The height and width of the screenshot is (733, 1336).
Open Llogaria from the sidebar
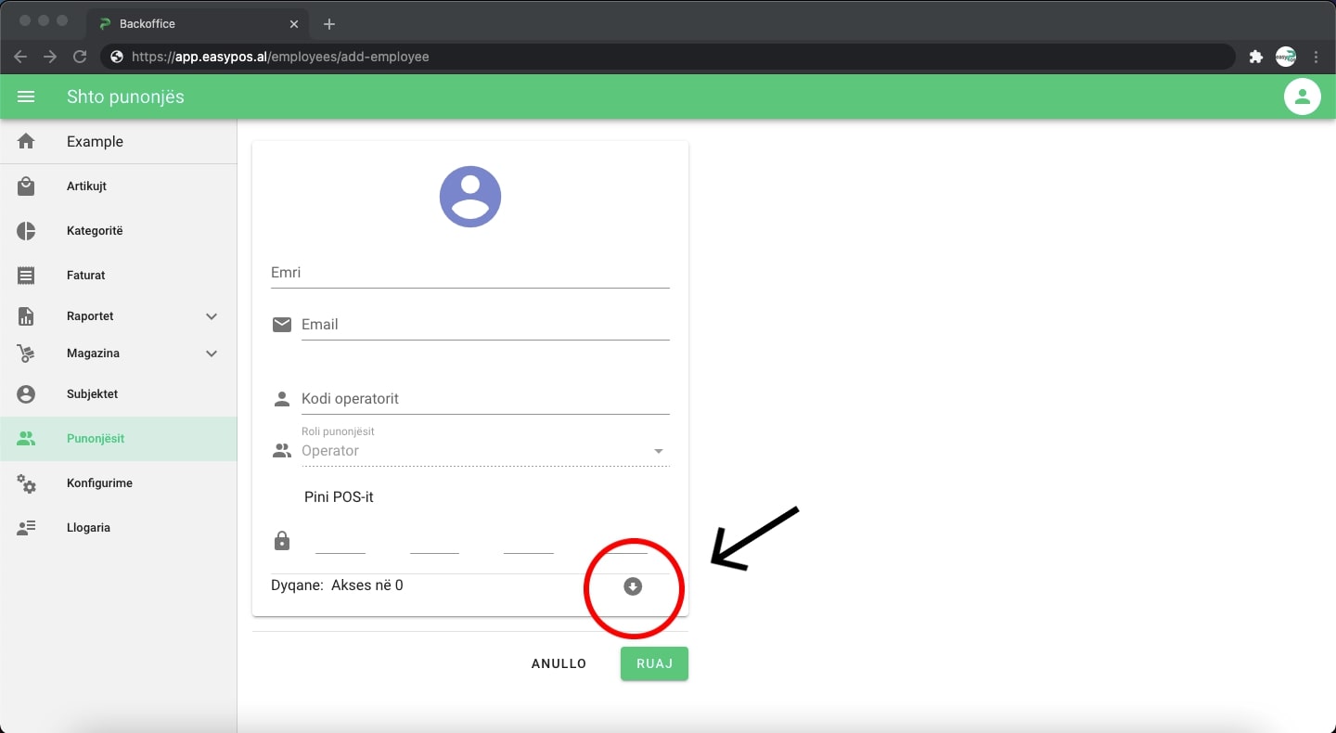(88, 528)
